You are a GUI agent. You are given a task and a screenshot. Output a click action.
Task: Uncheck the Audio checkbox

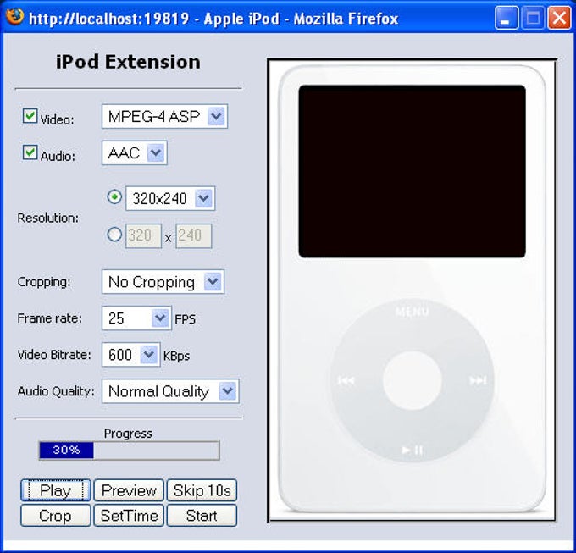pyautogui.click(x=30, y=152)
